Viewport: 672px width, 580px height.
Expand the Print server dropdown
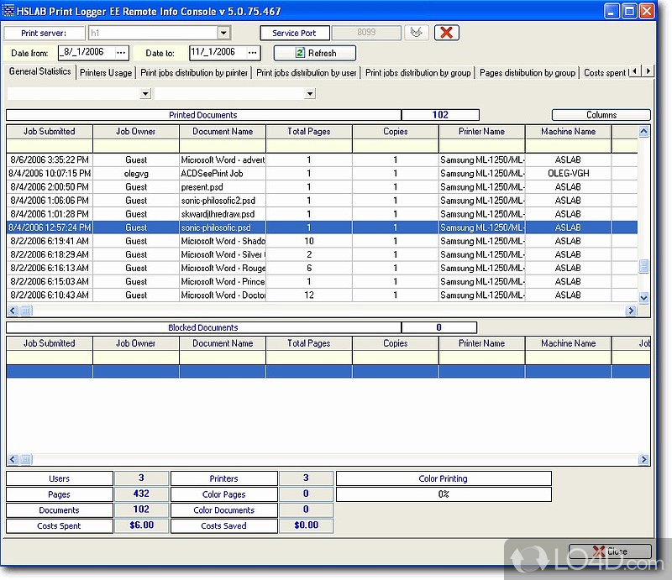click(223, 33)
